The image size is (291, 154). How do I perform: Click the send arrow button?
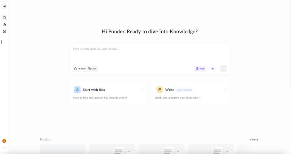[x=223, y=69]
